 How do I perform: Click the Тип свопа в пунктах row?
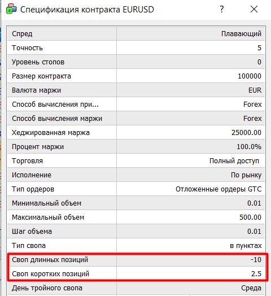pyautogui.click(x=136, y=246)
